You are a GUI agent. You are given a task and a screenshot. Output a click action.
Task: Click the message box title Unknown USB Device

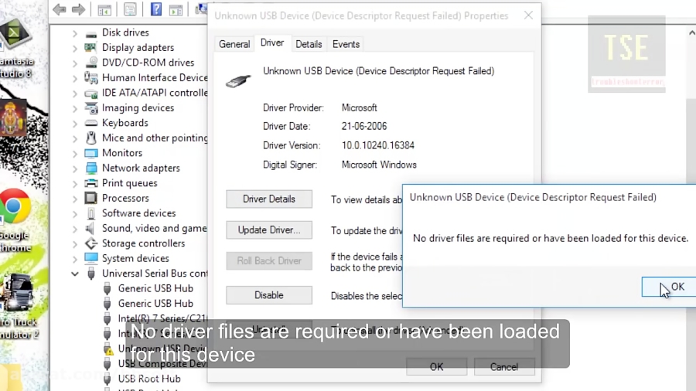[x=533, y=197]
